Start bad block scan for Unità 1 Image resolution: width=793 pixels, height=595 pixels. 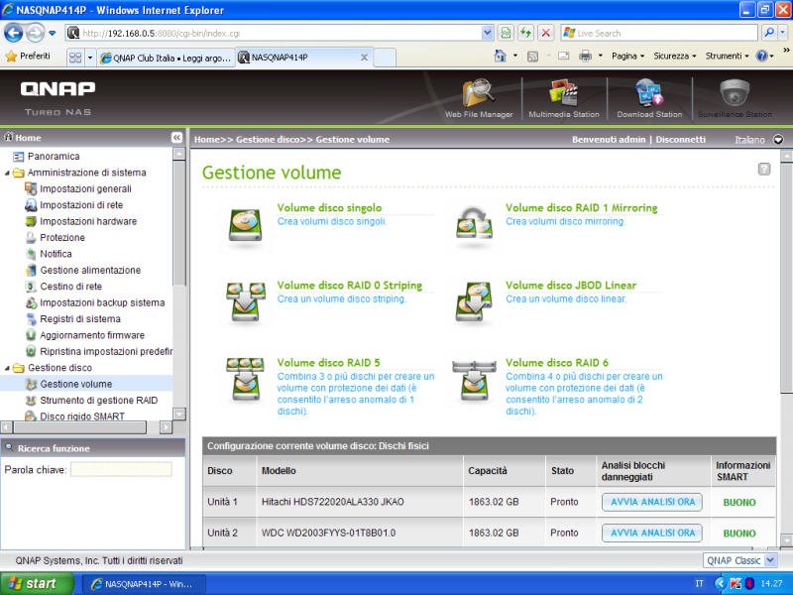[x=651, y=502]
